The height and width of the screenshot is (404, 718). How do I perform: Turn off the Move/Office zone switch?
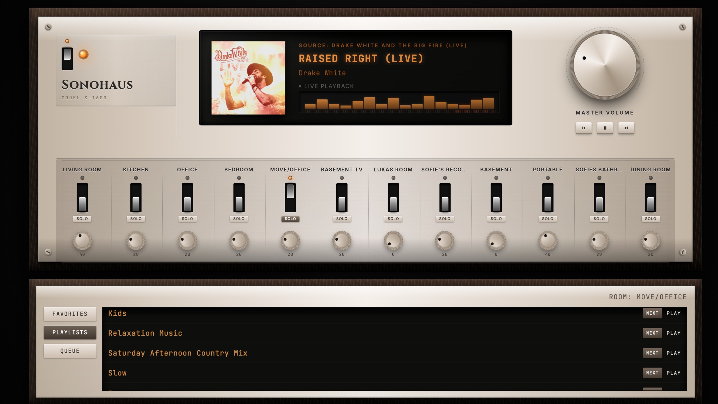(x=290, y=198)
